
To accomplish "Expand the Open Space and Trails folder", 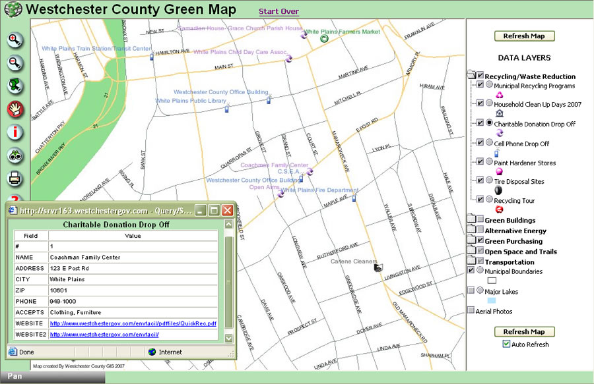I will coord(471,250).
